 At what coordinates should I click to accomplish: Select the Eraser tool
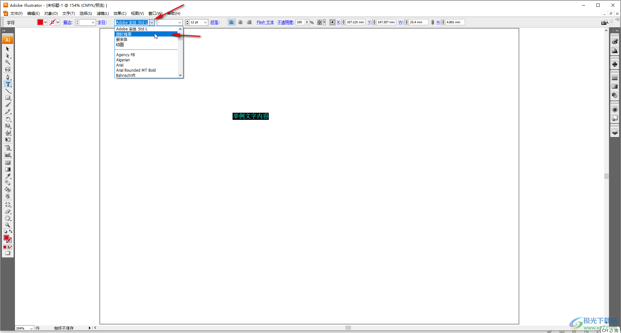point(8,212)
